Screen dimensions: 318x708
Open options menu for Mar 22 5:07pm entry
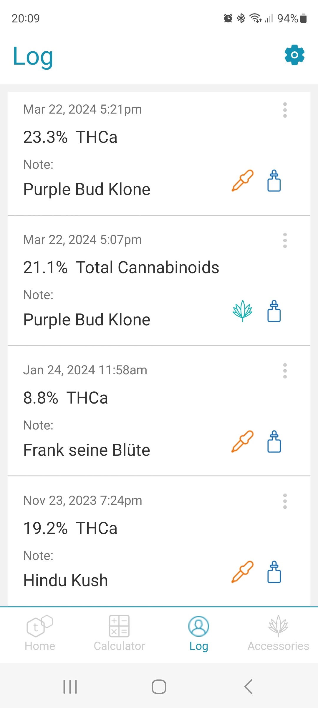(x=285, y=240)
